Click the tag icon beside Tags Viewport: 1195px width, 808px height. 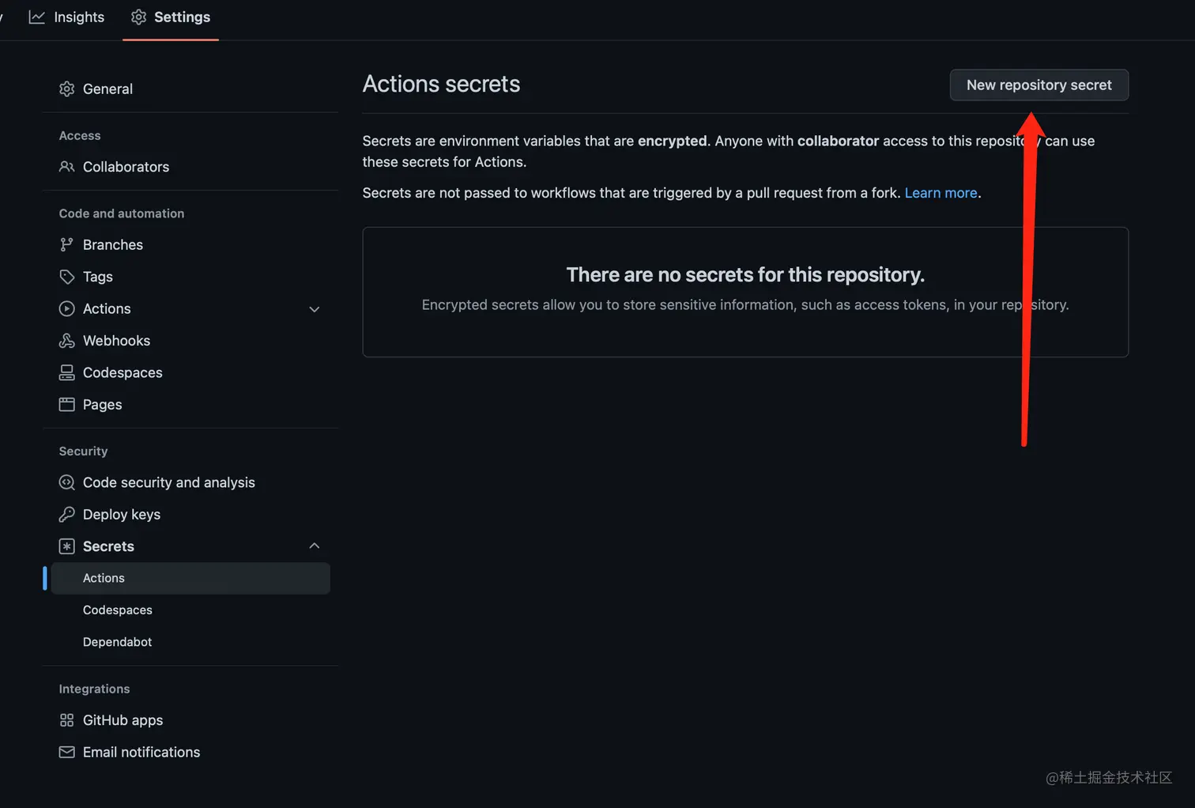pos(67,277)
